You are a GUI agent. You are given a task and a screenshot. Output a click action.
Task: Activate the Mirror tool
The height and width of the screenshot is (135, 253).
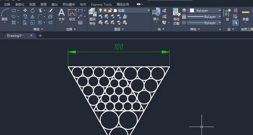coord(33,17)
